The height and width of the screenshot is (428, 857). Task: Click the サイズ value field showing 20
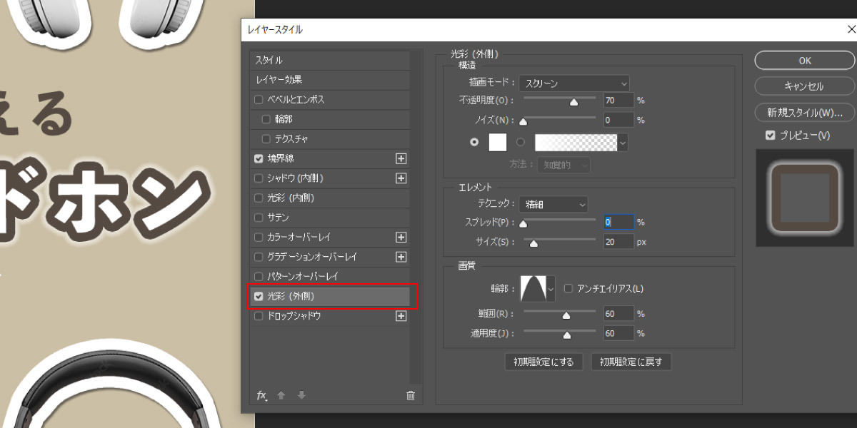point(618,242)
